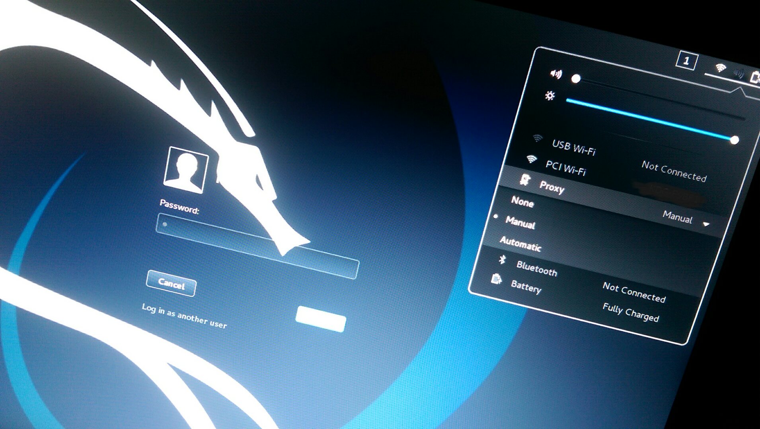This screenshot has width=760, height=429.
Task: Select the None proxy option
Action: pyautogui.click(x=522, y=202)
